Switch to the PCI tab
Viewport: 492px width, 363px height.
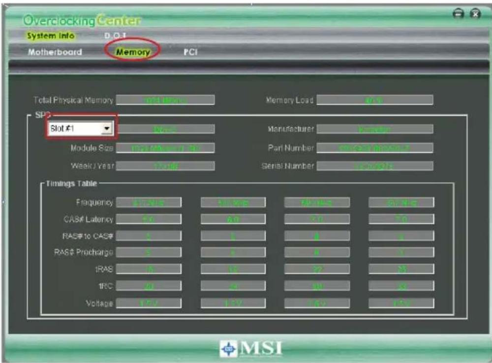(190, 52)
